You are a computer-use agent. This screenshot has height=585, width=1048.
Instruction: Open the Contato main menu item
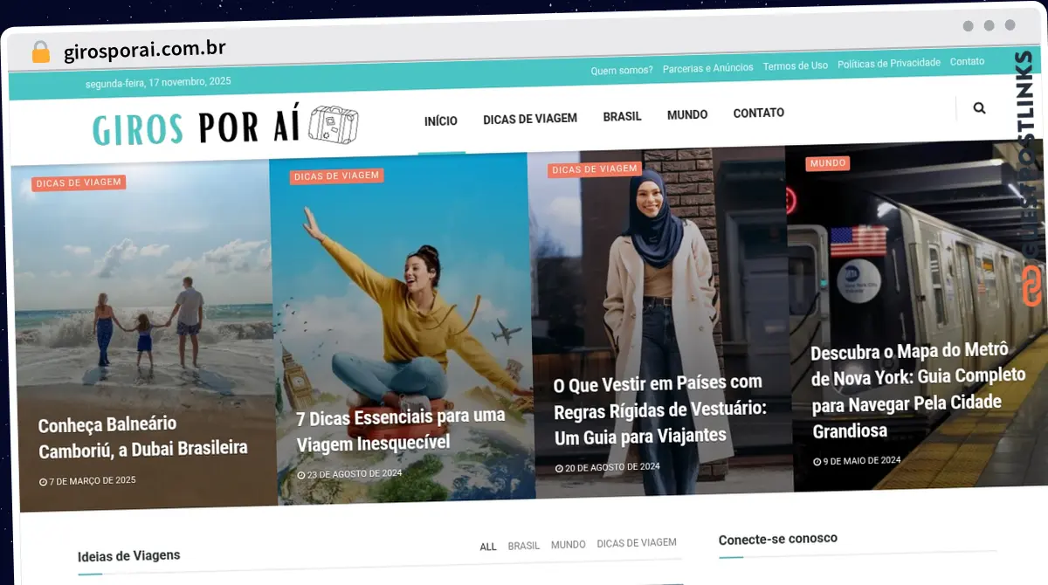(x=758, y=113)
